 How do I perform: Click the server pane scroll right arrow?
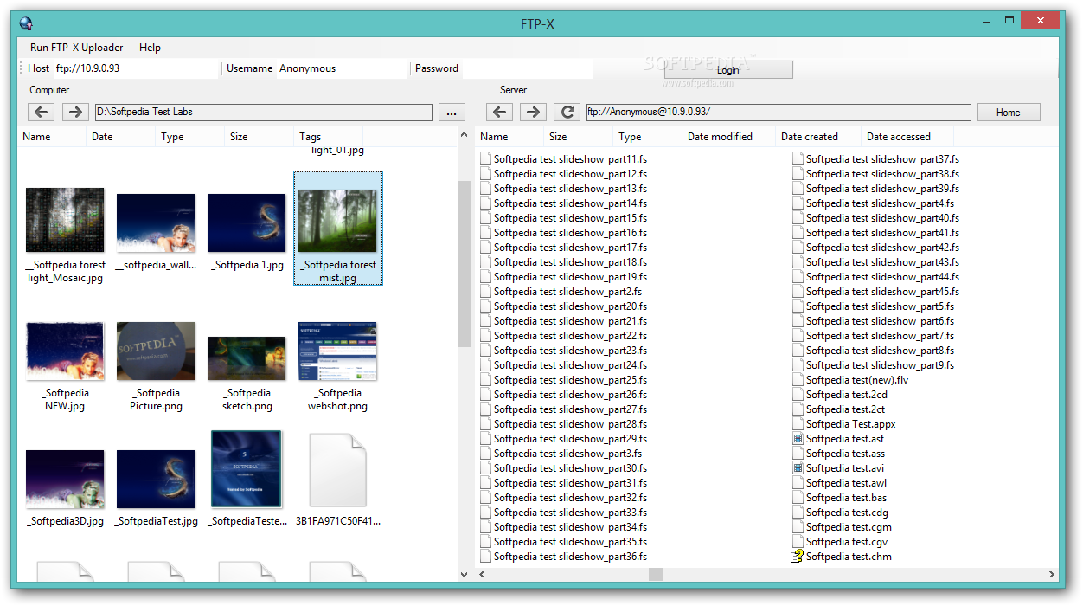point(1051,574)
